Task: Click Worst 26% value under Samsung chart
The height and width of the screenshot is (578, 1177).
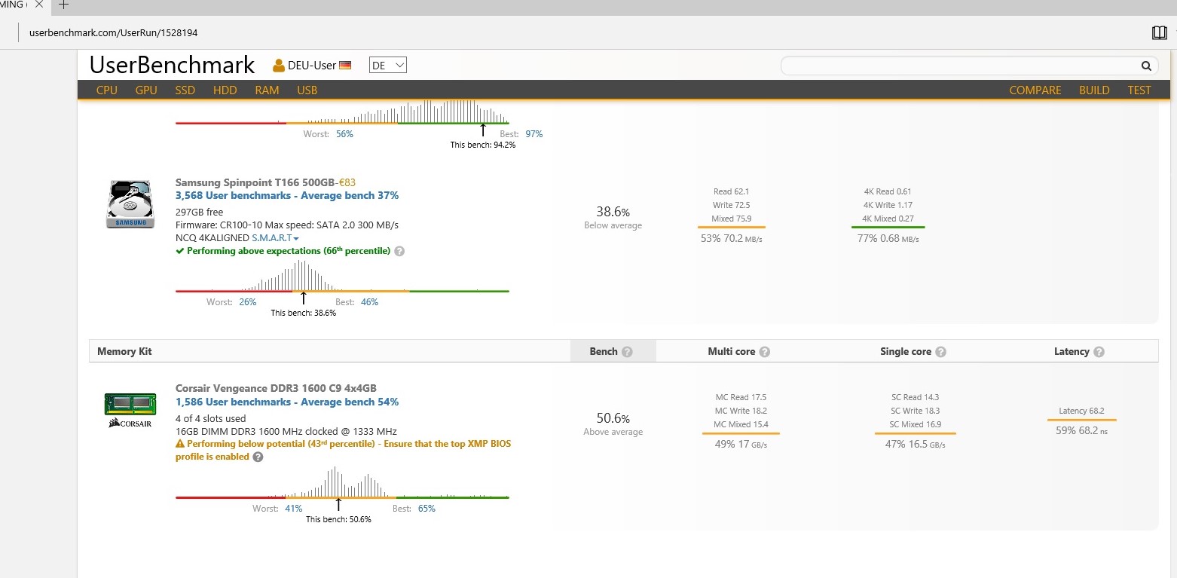Action: (x=248, y=302)
